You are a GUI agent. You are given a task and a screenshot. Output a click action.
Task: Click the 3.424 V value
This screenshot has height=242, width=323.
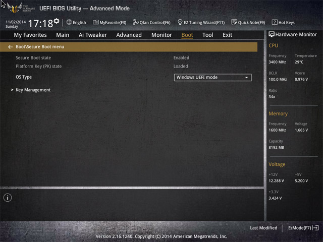[275, 198]
